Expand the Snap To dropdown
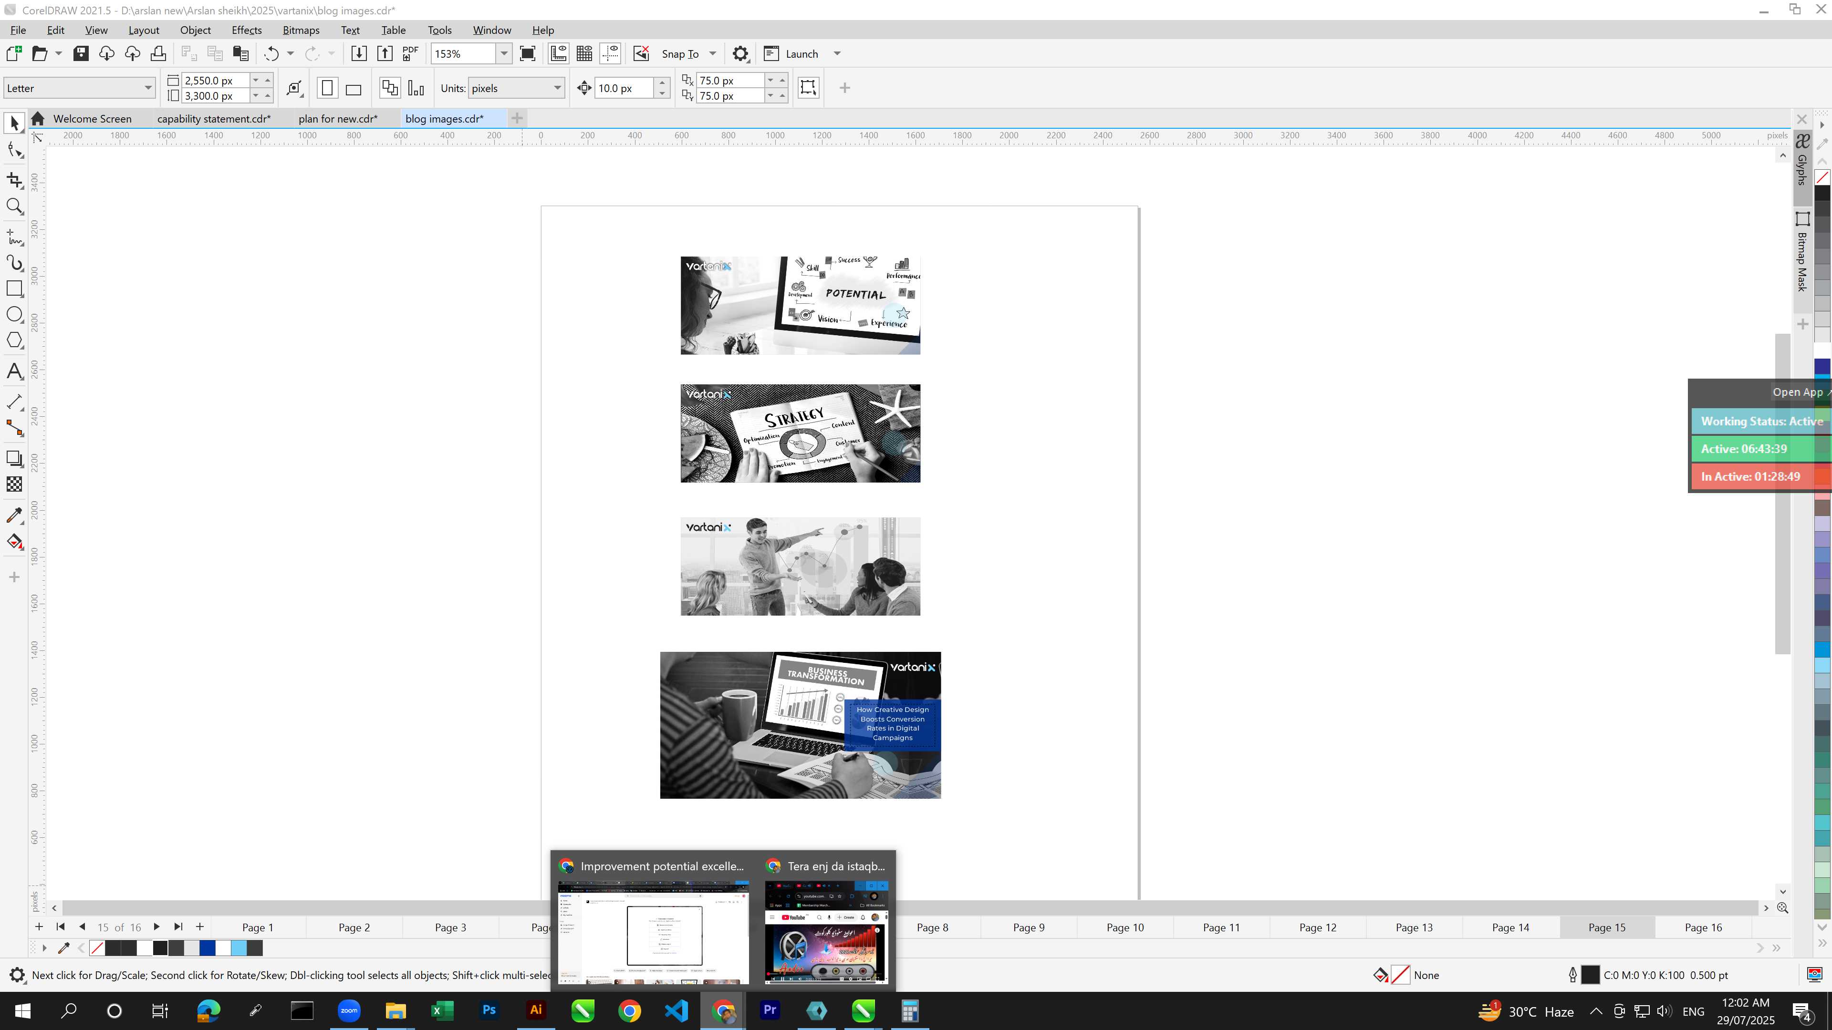The image size is (1832, 1030). click(x=713, y=53)
